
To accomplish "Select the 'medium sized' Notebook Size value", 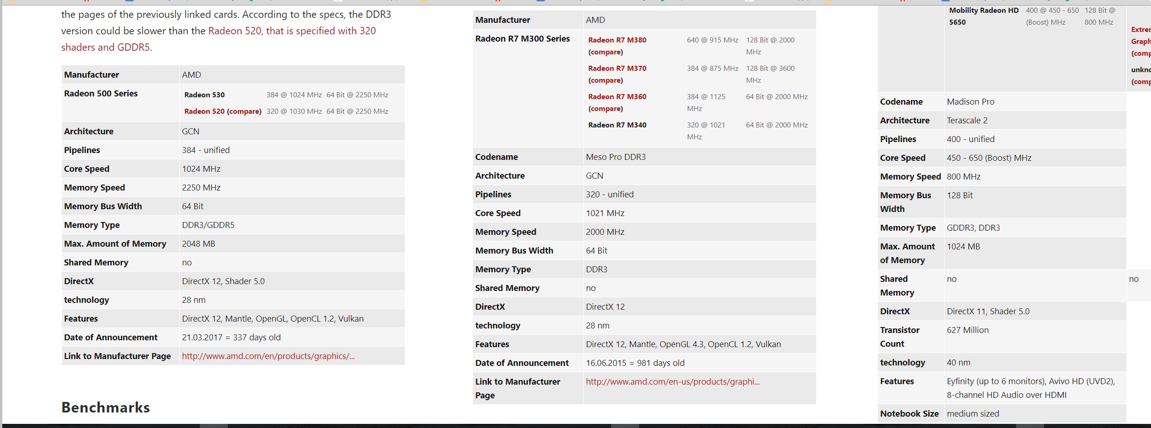I will 973,414.
